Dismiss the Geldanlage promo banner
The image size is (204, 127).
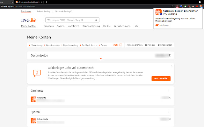pyautogui.click(x=171, y=66)
